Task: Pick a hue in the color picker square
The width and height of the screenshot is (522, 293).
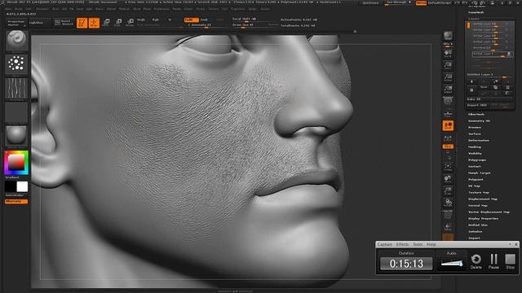Action: pos(16,163)
